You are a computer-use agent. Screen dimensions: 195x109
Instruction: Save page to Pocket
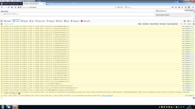119,7
